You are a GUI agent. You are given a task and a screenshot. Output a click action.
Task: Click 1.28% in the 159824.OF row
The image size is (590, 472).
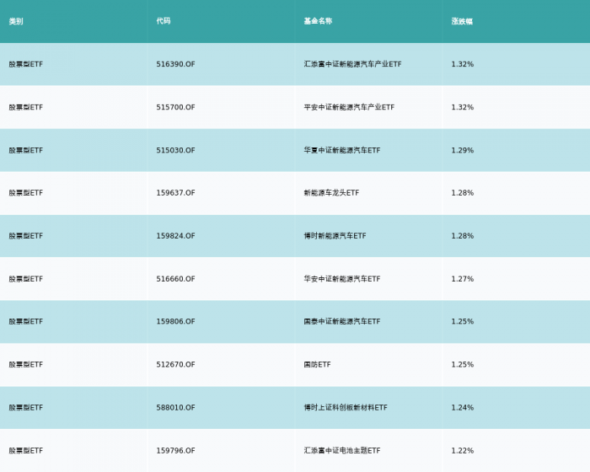(463, 236)
